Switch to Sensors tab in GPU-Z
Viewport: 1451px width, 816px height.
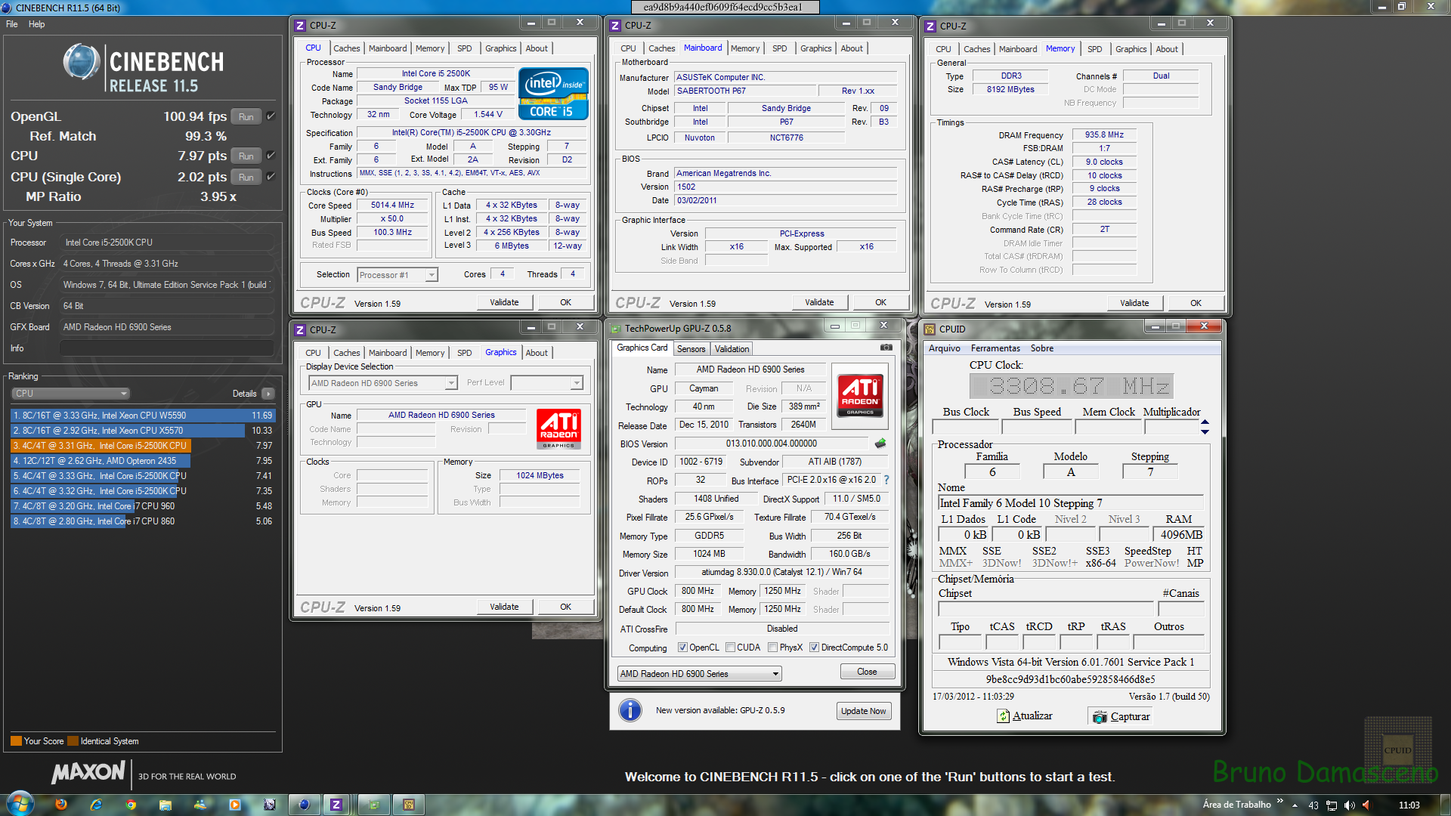coord(691,349)
